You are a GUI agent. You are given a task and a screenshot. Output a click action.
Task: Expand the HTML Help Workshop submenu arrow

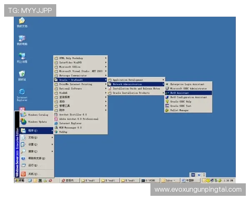tap(106, 58)
